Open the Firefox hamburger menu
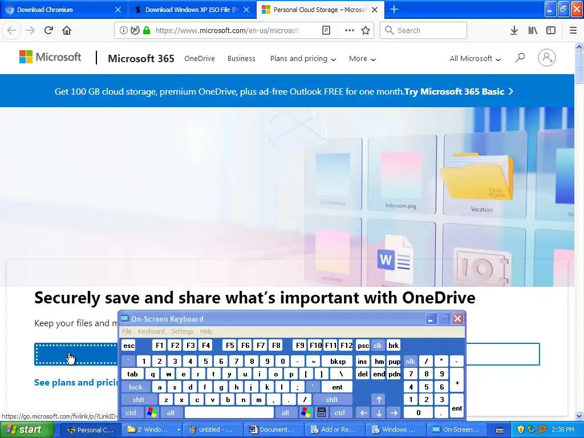This screenshot has height=438, width=584. coord(573,30)
